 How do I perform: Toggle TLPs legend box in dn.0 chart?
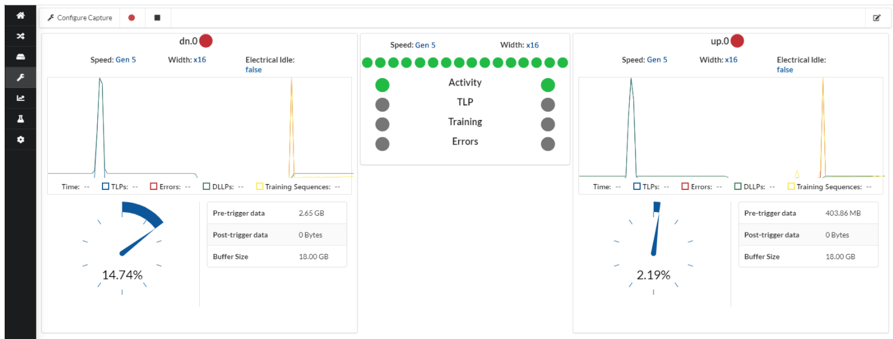pyautogui.click(x=105, y=187)
